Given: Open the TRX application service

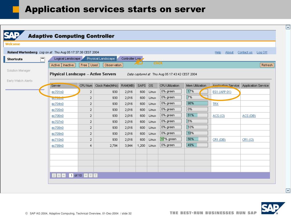Looking at the screenshot, I should click(215, 104).
